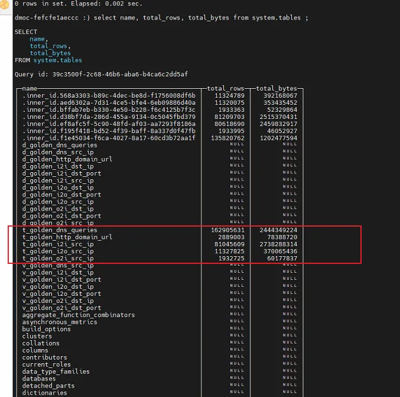Viewport: 400px width, 397px height.
Task: Click table name t_golden_i2o_src_ip
Action: pos(58,251)
